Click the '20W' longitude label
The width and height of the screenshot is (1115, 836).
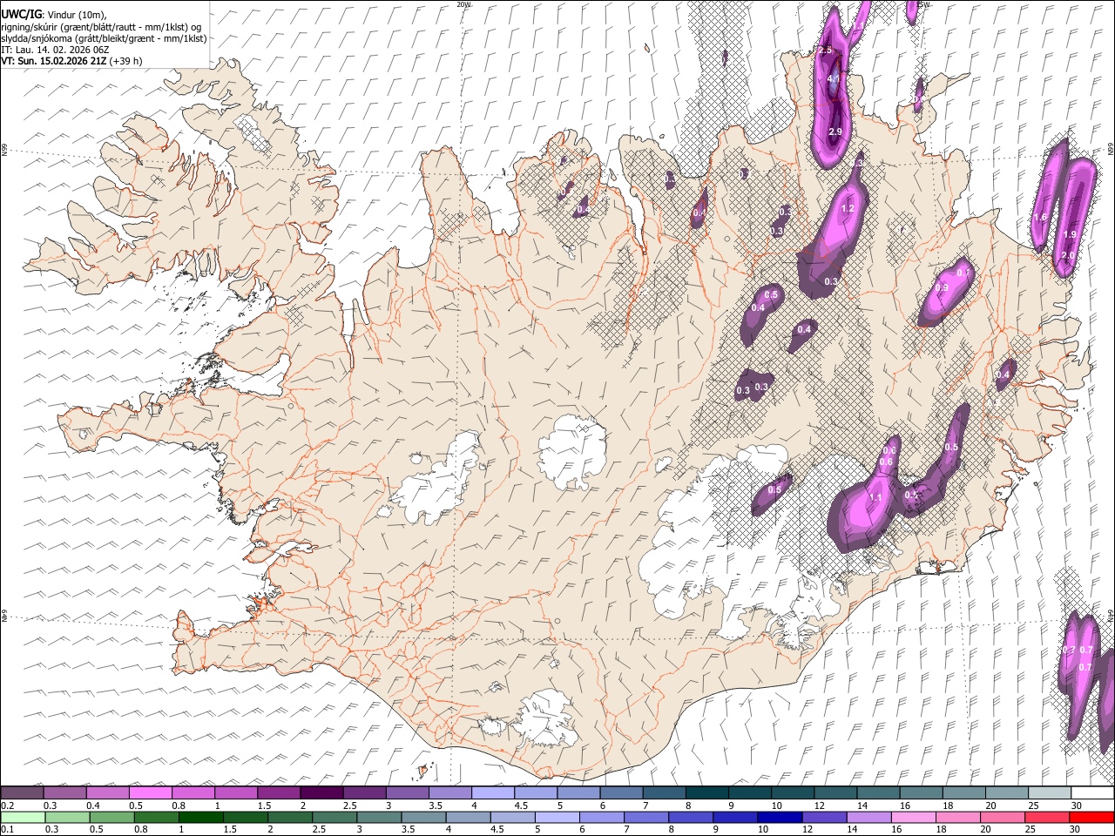(463, 4)
